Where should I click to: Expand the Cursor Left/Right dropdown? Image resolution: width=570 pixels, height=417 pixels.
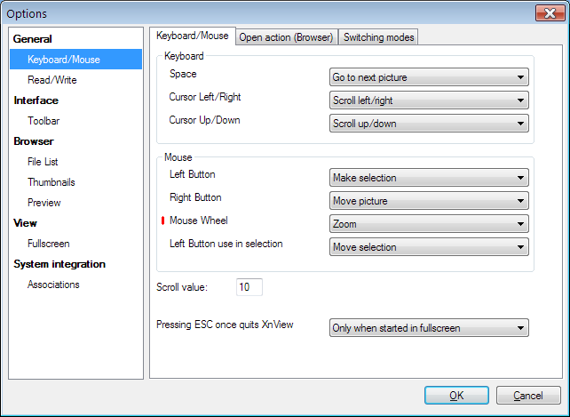coord(430,100)
